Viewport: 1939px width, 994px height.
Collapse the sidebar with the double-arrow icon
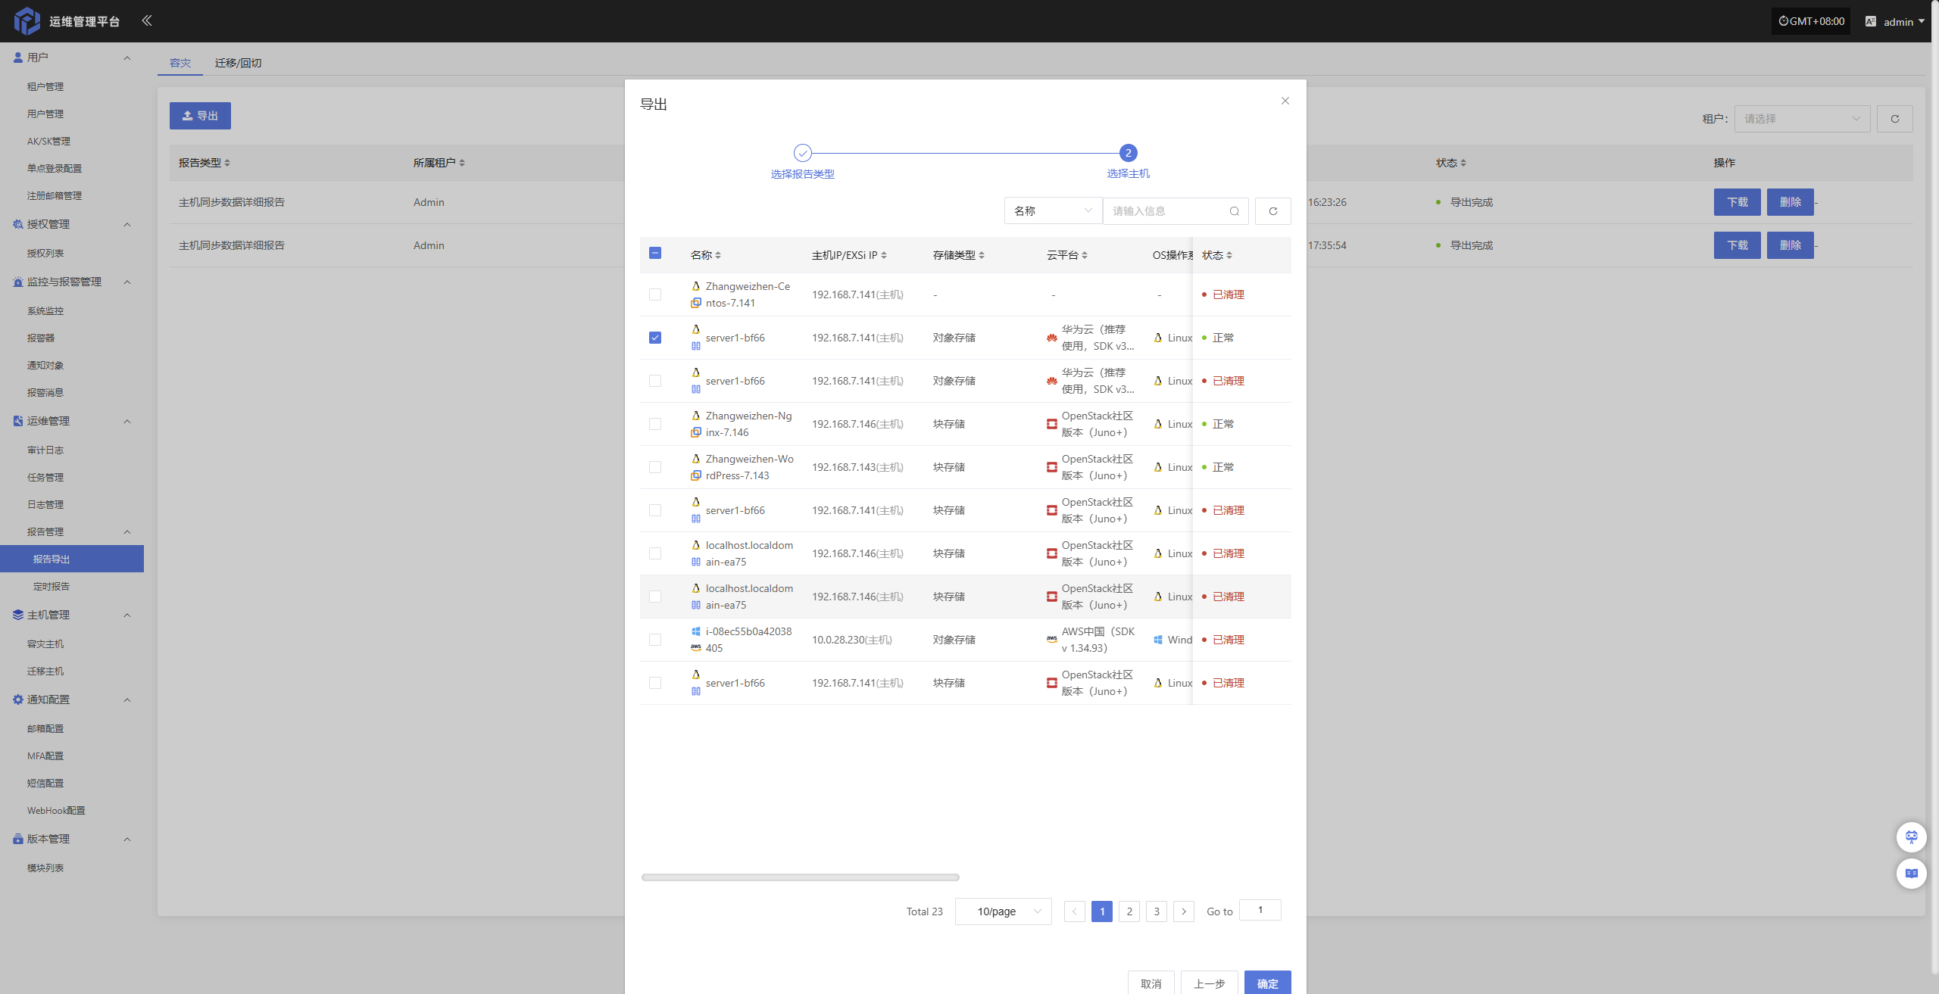147,20
